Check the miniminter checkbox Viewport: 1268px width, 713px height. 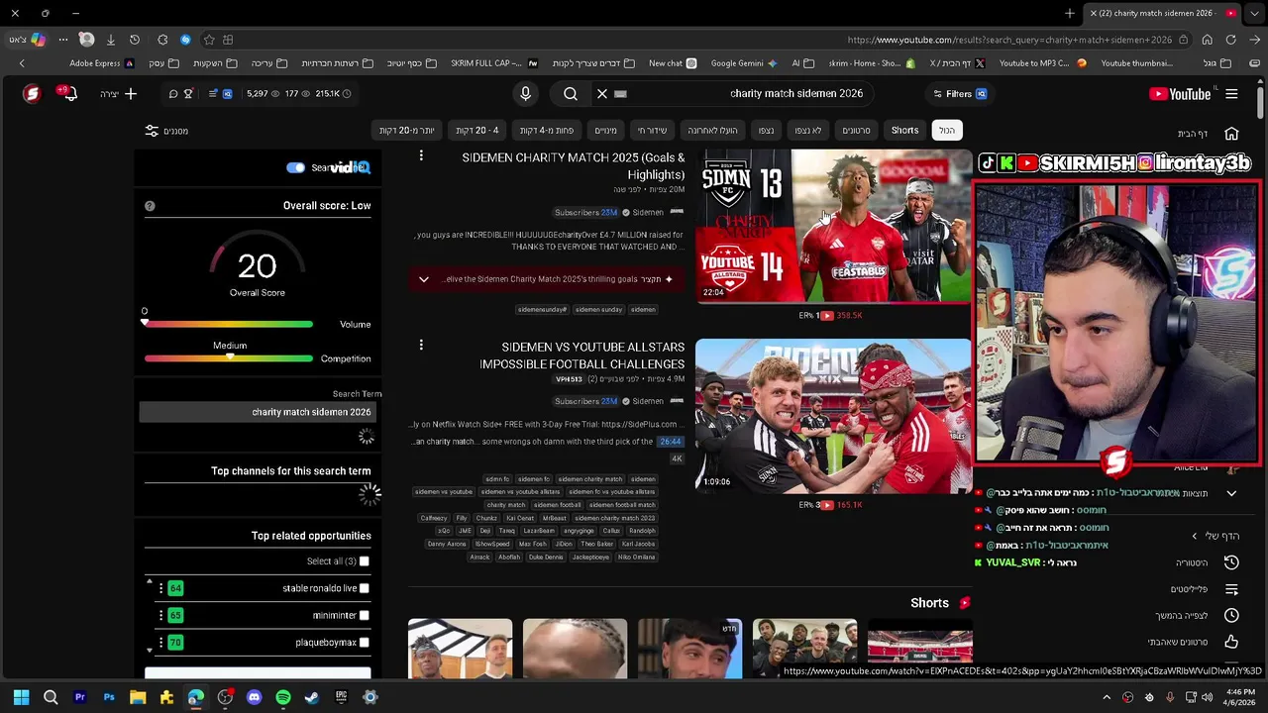[x=365, y=615]
